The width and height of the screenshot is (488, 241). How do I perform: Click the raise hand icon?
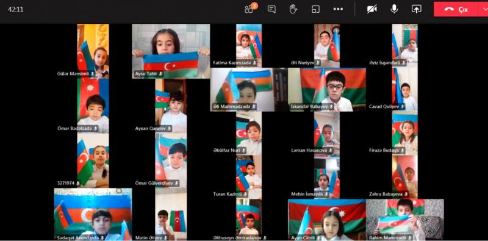tap(293, 9)
